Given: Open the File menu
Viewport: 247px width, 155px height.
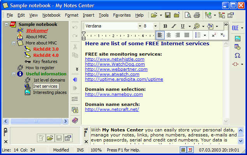Looking at the screenshot, I should (x=10, y=15).
